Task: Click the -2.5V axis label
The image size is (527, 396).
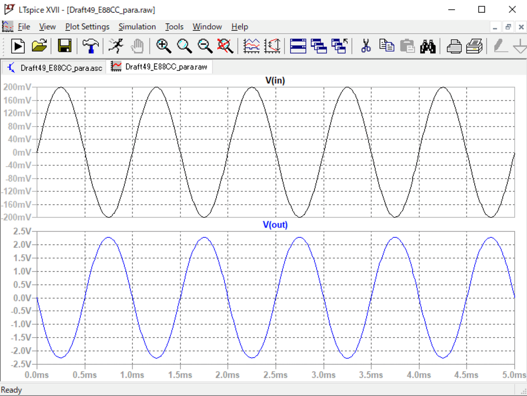Action: [21, 364]
